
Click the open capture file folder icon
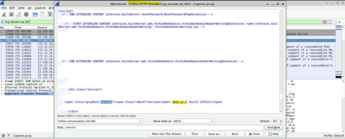[x=35, y=14]
